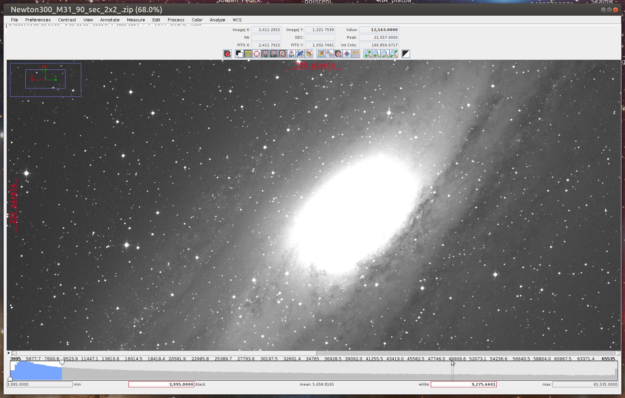Image resolution: width=625 pixels, height=398 pixels.
Task: Click the empty RA field
Action: point(266,37)
